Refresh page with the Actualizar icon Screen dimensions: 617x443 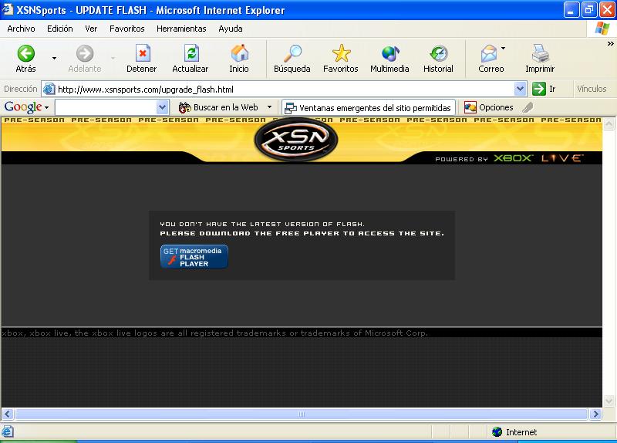(190, 53)
